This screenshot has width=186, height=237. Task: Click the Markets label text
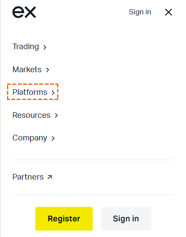click(x=27, y=70)
